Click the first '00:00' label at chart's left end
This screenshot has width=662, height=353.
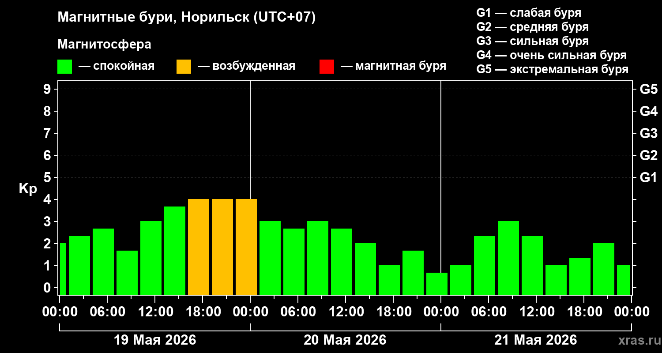pyautogui.click(x=60, y=312)
